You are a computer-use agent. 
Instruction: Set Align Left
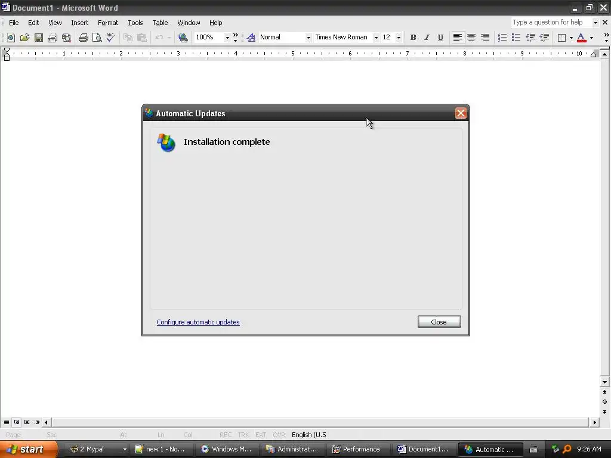[x=458, y=38]
